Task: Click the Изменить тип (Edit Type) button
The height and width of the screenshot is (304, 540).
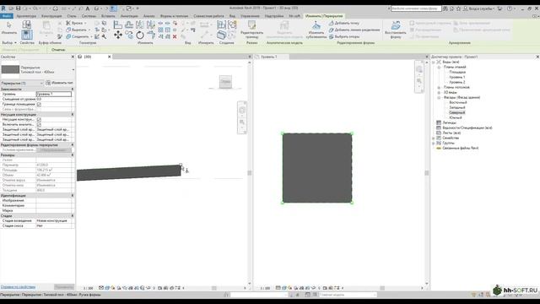Action: click(59, 83)
